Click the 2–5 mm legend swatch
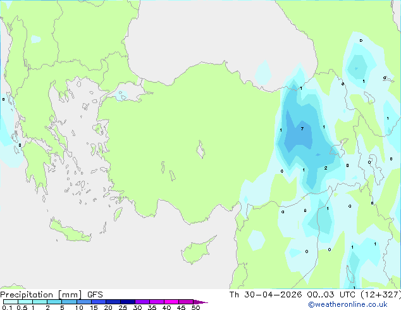Screen dimensions: 401x310 pos(54,302)
